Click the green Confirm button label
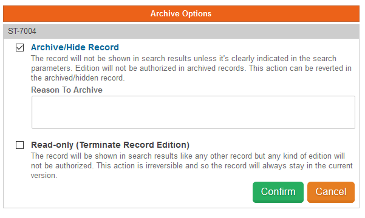Screen dimensions: 365x218 coord(278,192)
